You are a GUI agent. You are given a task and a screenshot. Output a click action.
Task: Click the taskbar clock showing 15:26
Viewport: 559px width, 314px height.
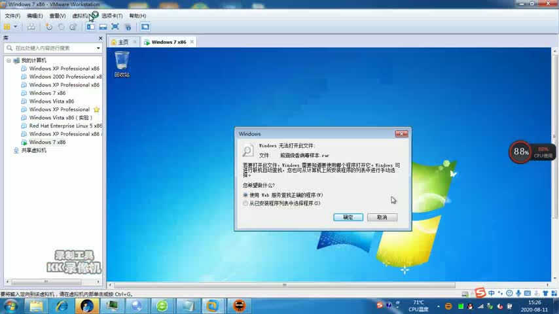[x=534, y=306]
